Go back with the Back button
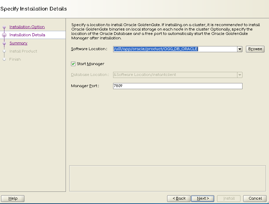The image size is (269, 204). pos(179,199)
